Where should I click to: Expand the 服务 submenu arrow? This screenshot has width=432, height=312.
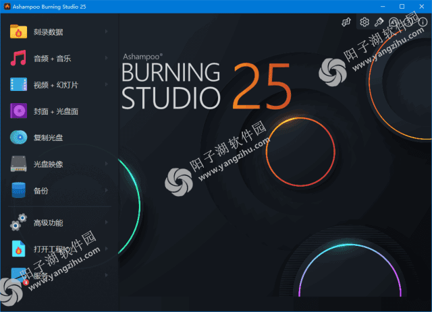point(107,275)
